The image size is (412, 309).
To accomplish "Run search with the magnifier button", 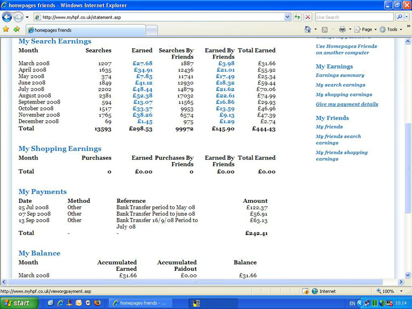I will click(x=399, y=17).
